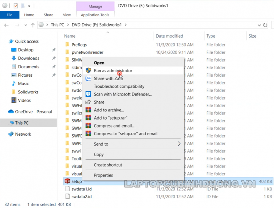Viewport: 274px width, 208px height.
Task: Sort by Type column header
Action: [211, 36]
